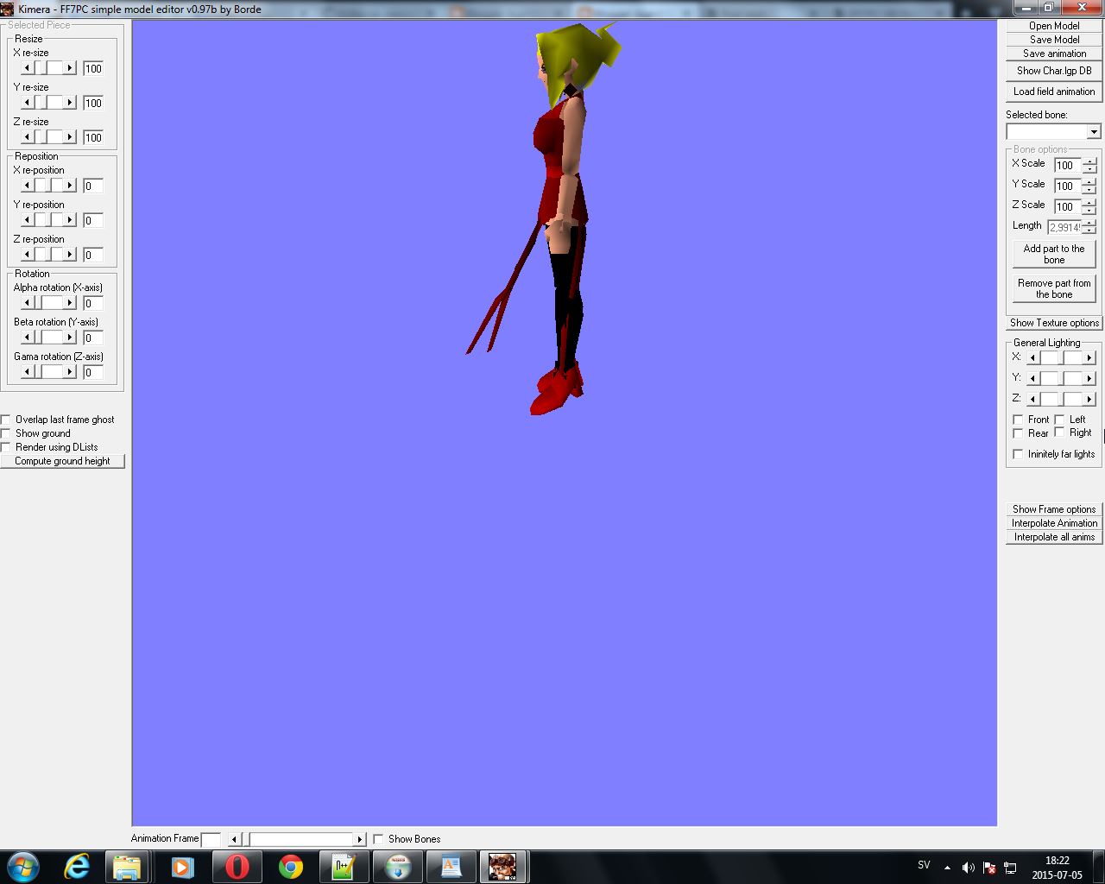Toggle the Show Bones checkbox
Image resolution: width=1105 pixels, height=884 pixels.
[x=378, y=839]
